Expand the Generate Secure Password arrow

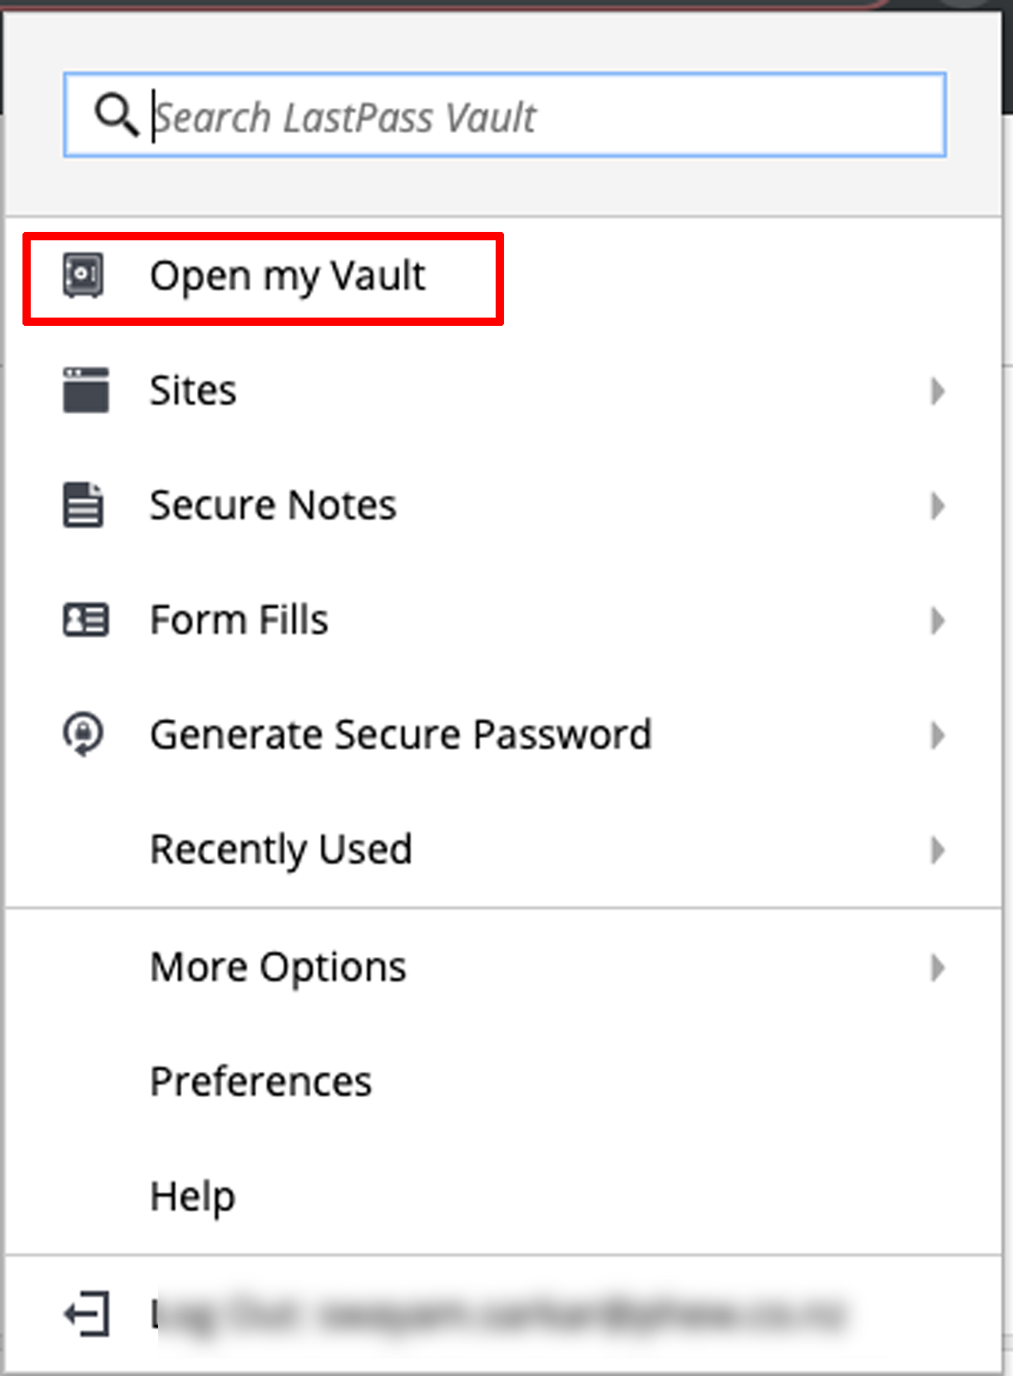click(937, 735)
